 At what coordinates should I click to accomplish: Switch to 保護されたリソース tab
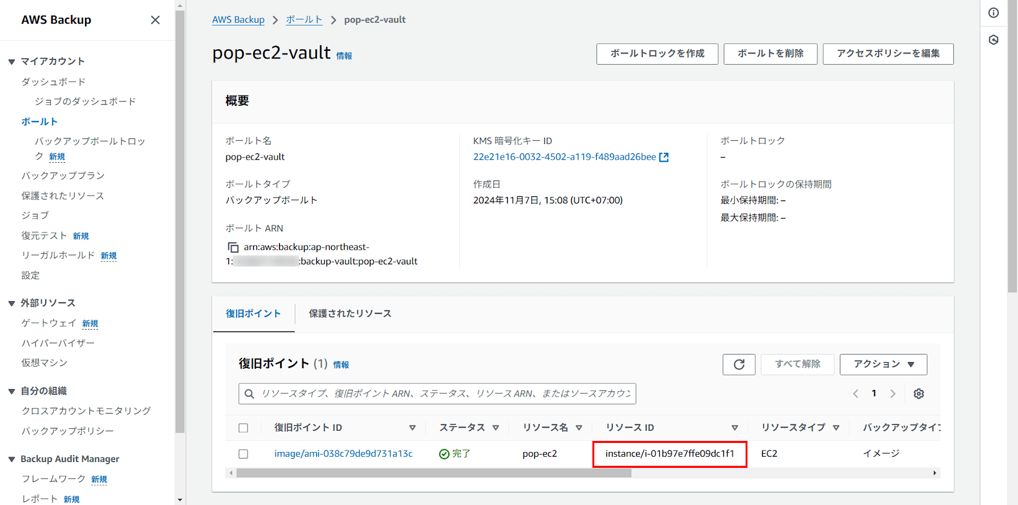pyautogui.click(x=350, y=314)
